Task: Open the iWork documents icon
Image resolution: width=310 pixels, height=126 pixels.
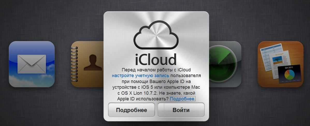Action: pos(280,64)
